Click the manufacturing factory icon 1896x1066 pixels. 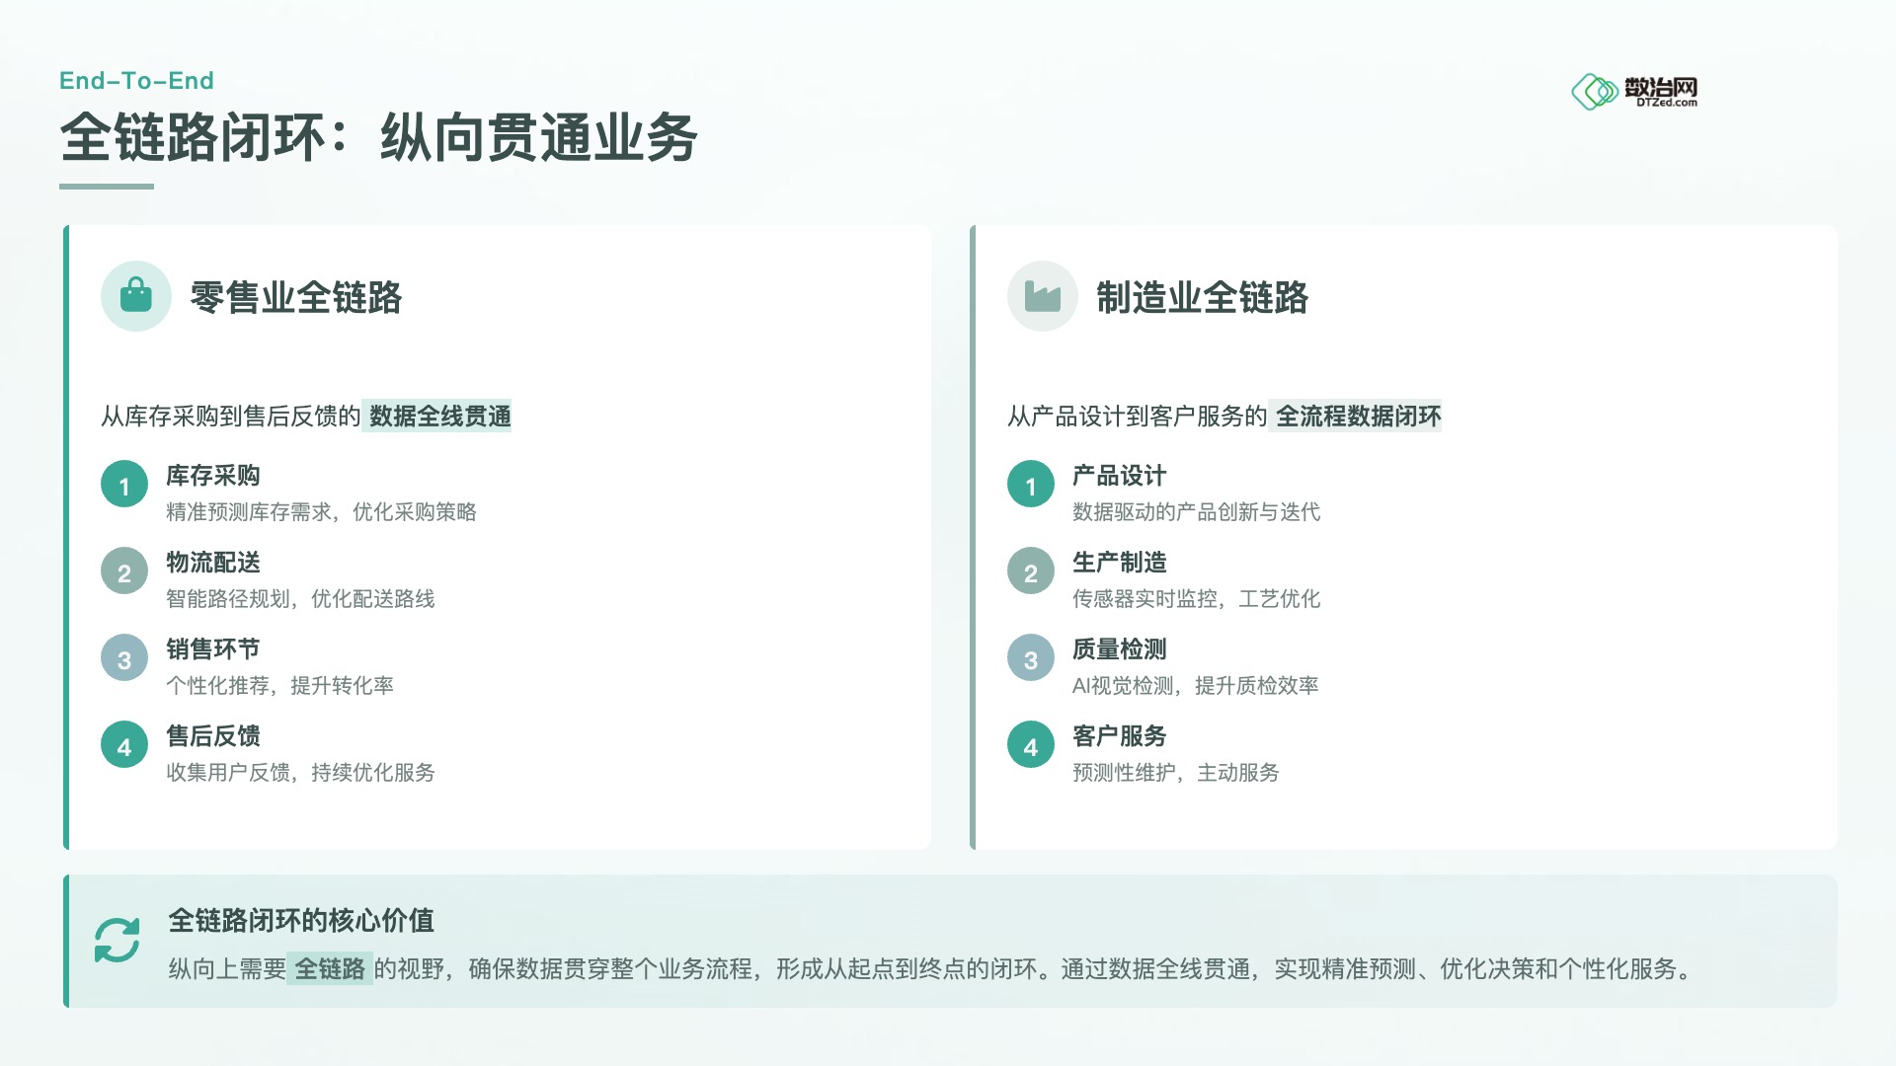pos(1042,296)
